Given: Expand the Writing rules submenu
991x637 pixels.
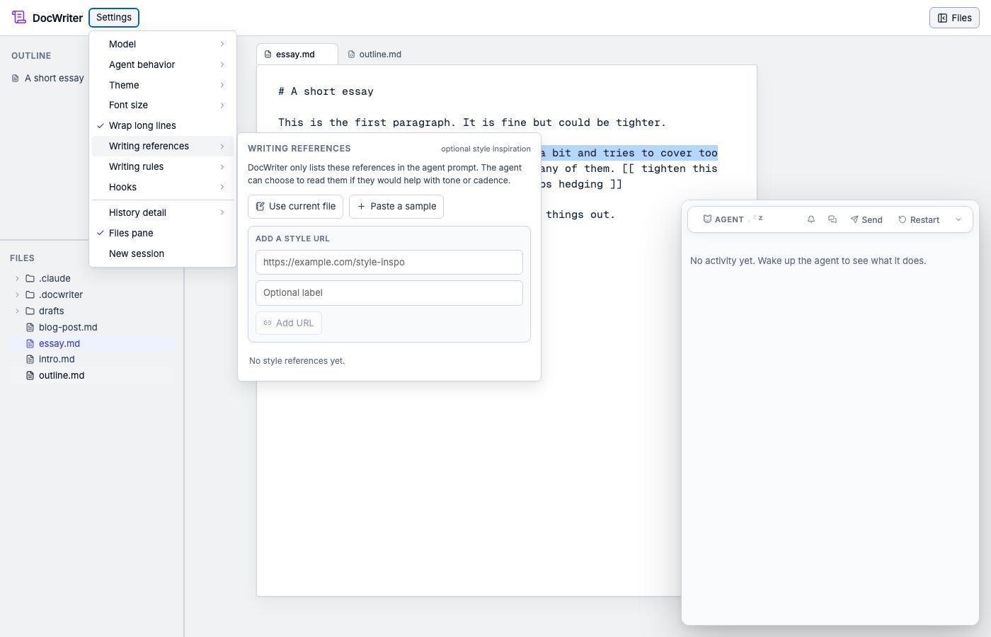Looking at the screenshot, I should click(163, 167).
